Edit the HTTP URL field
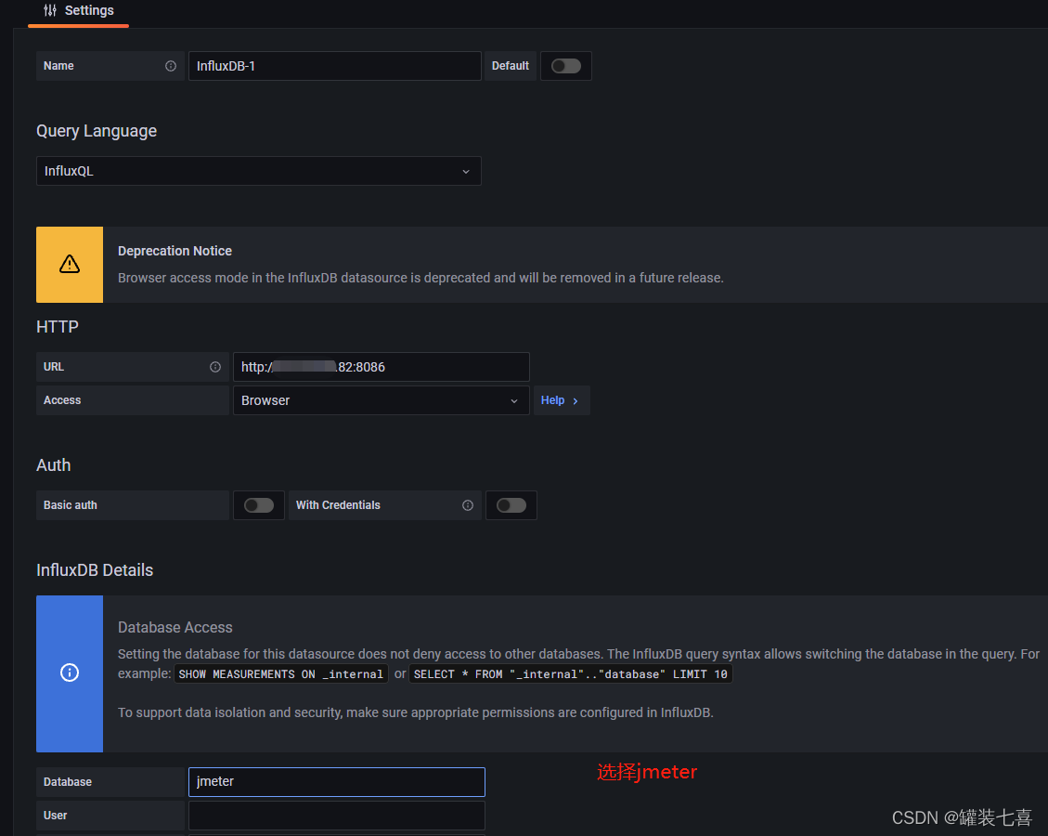 (x=381, y=367)
